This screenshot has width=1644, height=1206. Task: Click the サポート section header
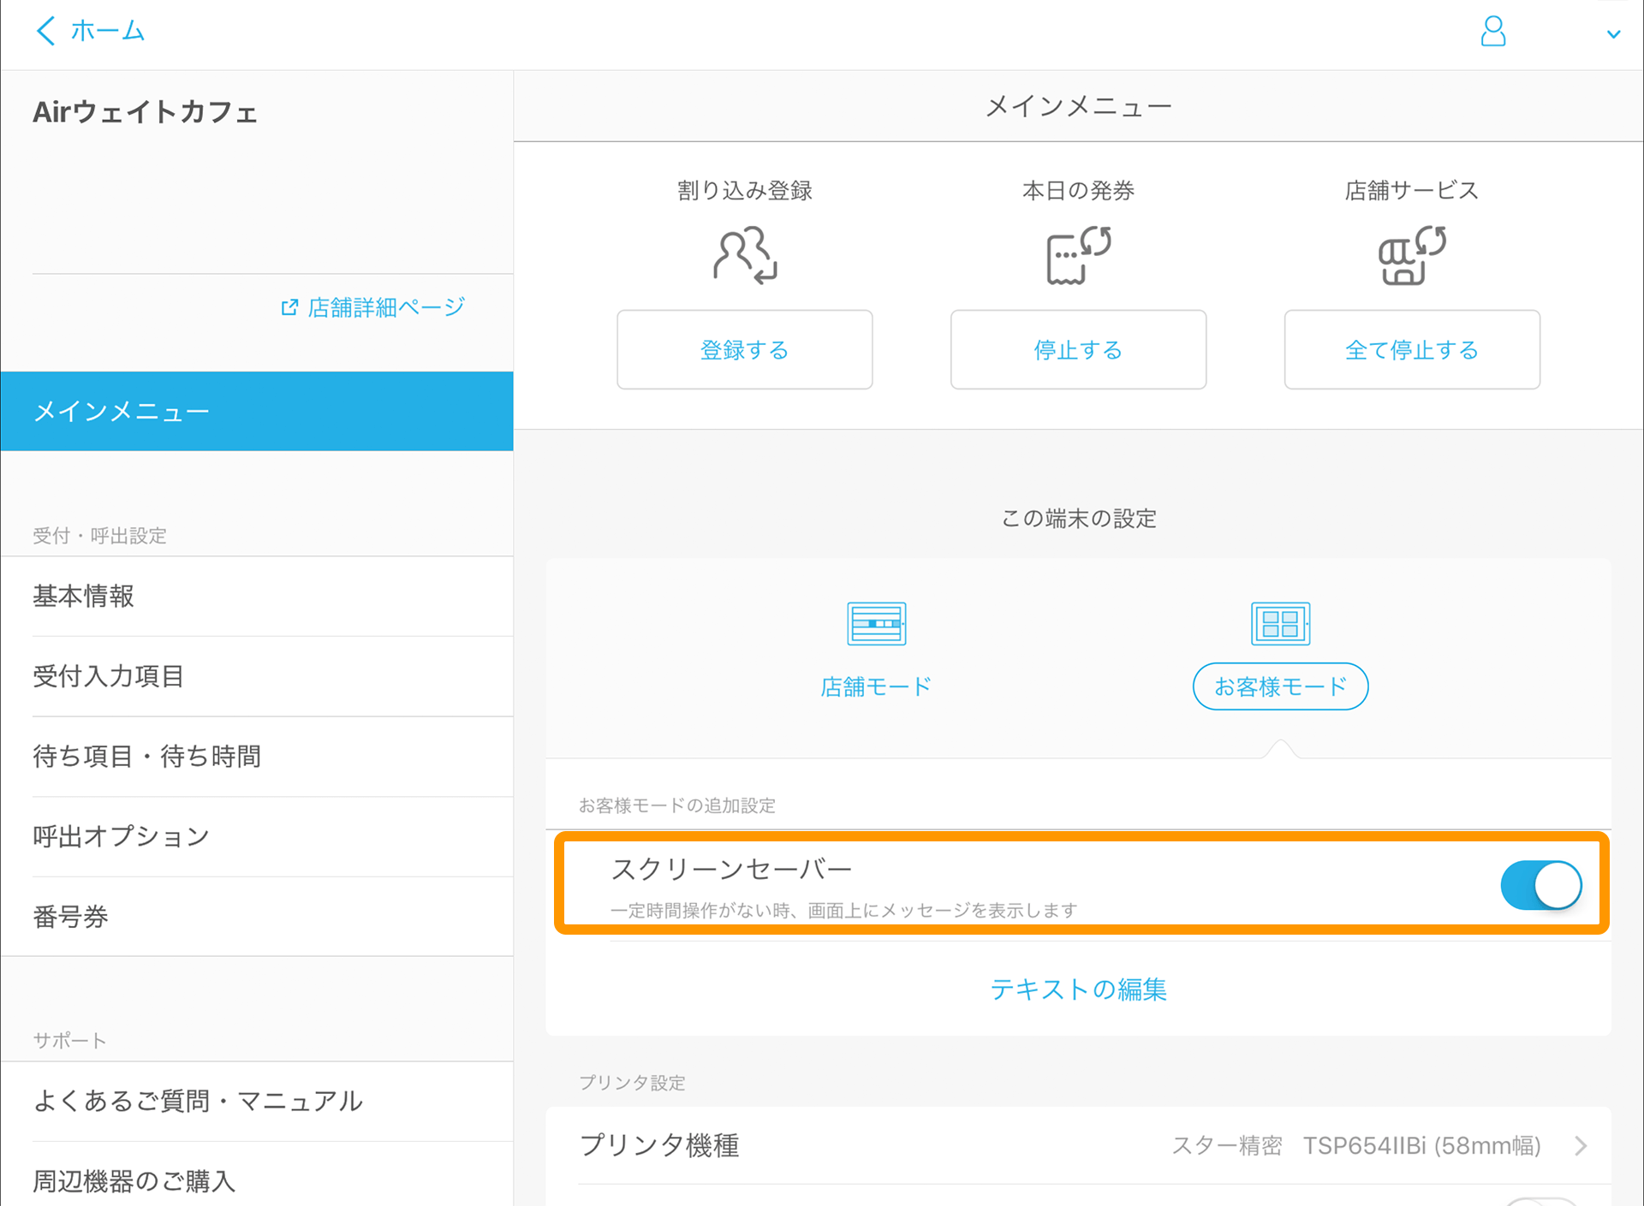point(69,1041)
